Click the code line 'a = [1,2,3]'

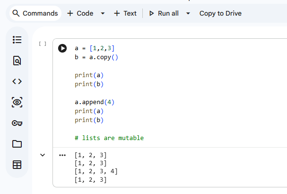[95, 48]
